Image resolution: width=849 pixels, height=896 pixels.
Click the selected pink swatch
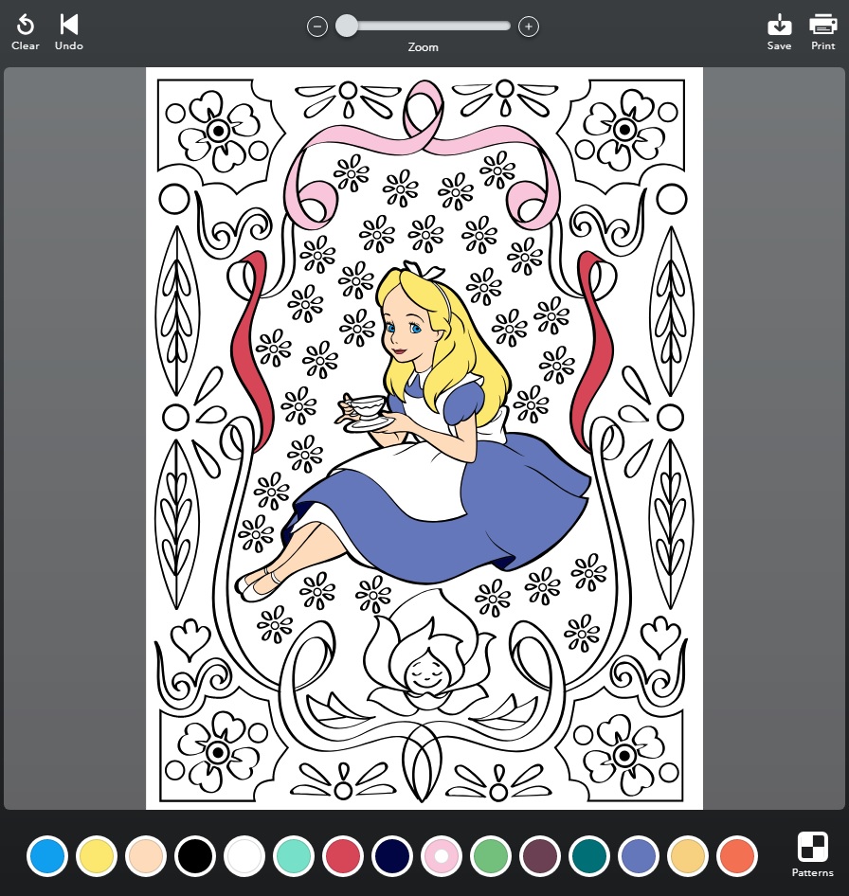441,856
